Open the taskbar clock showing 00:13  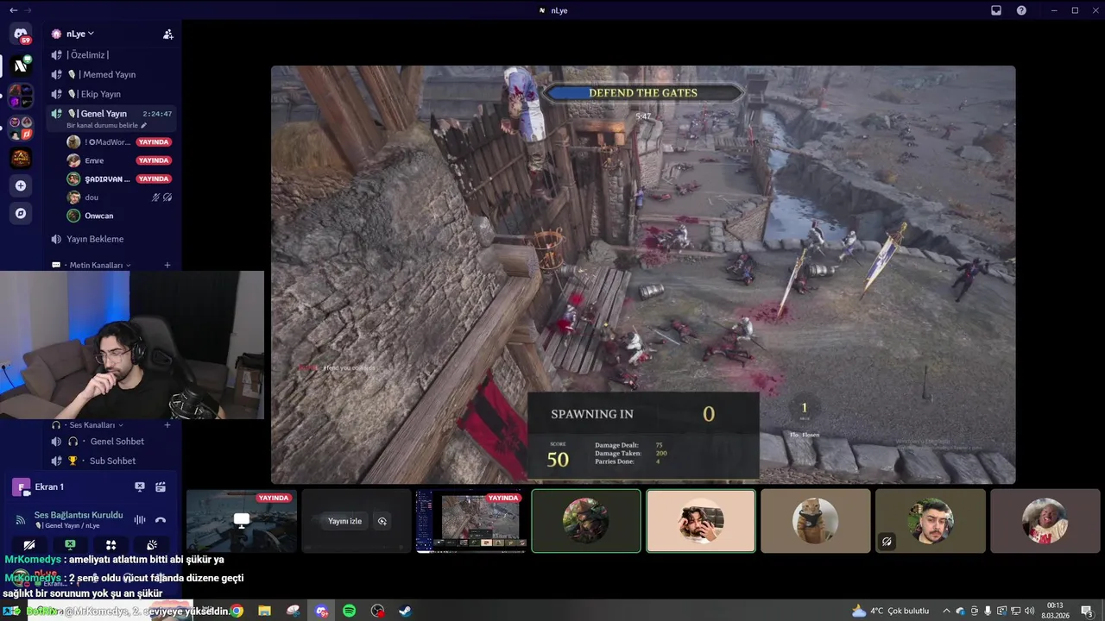click(1055, 611)
